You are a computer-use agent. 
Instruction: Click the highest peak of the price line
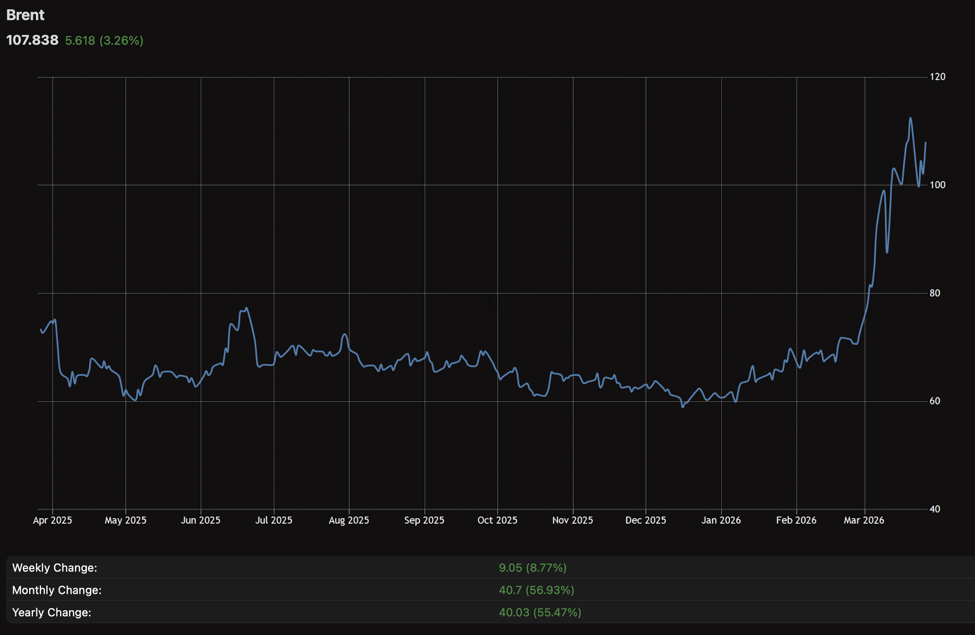911,118
